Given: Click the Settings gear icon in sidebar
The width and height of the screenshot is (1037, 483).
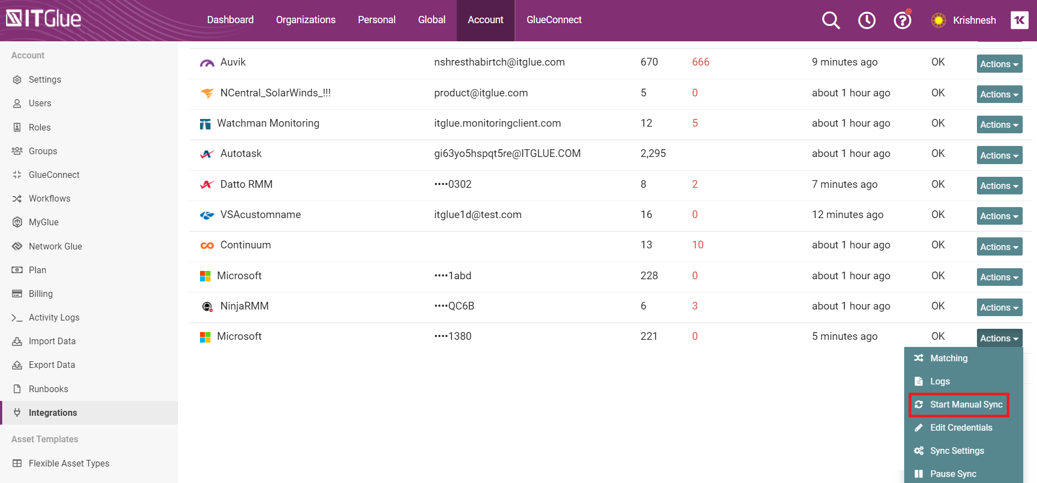Looking at the screenshot, I should pyautogui.click(x=17, y=80).
